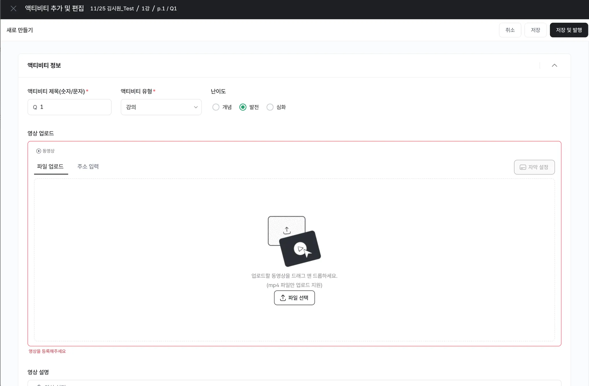The width and height of the screenshot is (589, 386).
Task: Click the Q prefix icon in title field
Action: click(x=35, y=107)
